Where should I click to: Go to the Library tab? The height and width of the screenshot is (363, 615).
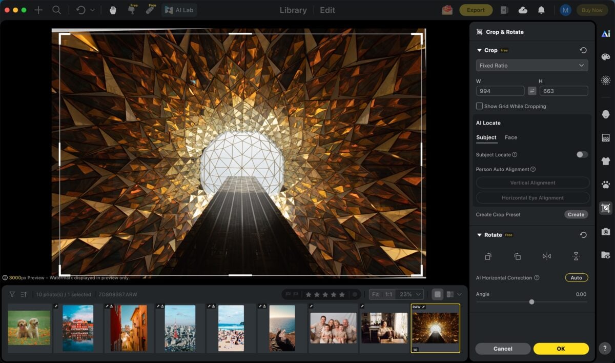[293, 10]
